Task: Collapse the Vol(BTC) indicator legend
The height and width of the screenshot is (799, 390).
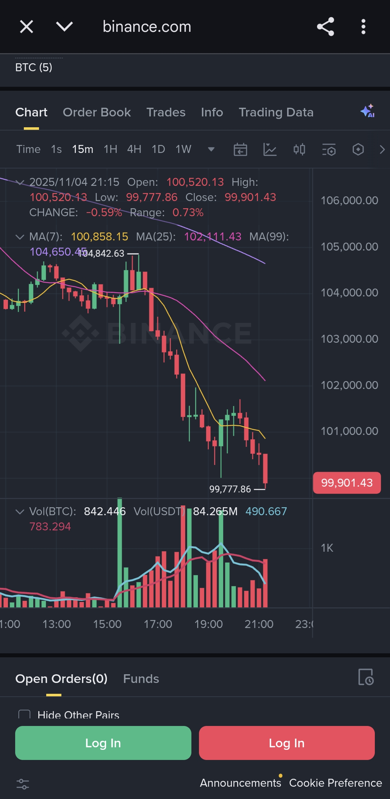Action: coord(20,512)
